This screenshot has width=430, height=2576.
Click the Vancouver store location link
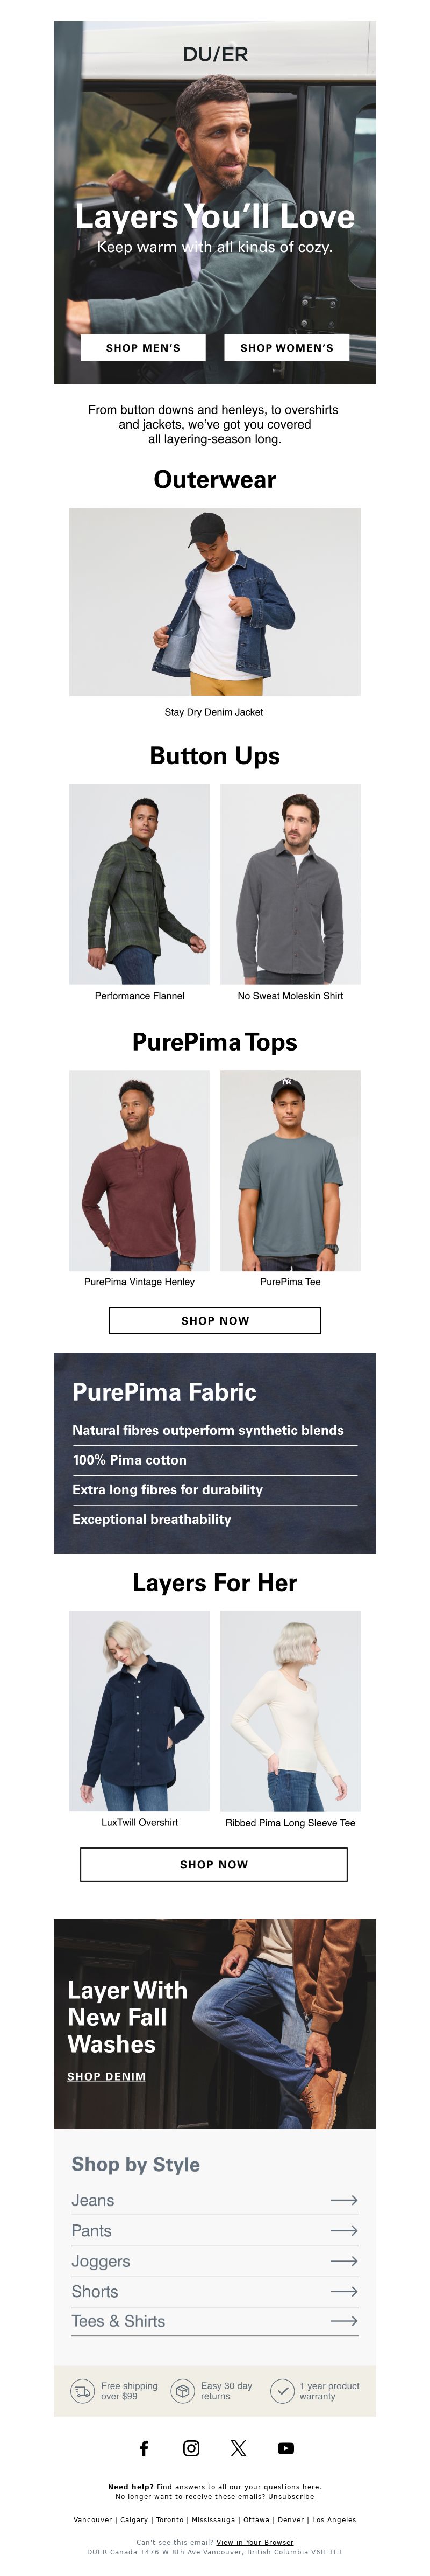point(93,2519)
